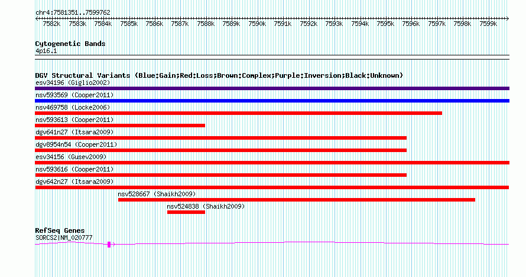Select the red bar under nsv528667
Image resolution: width=526 pixels, height=277 pixels.
coord(297,200)
